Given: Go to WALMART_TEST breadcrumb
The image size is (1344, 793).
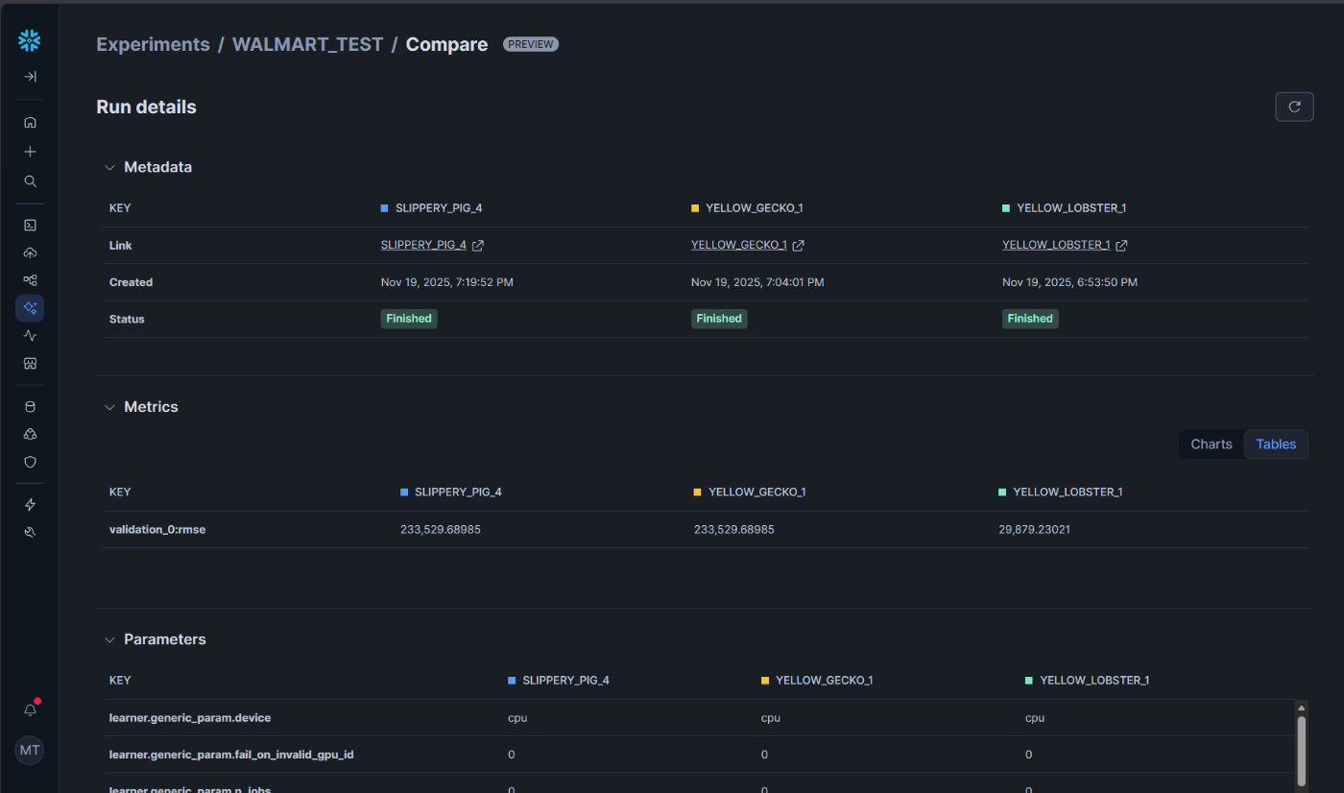Looking at the screenshot, I should [307, 44].
